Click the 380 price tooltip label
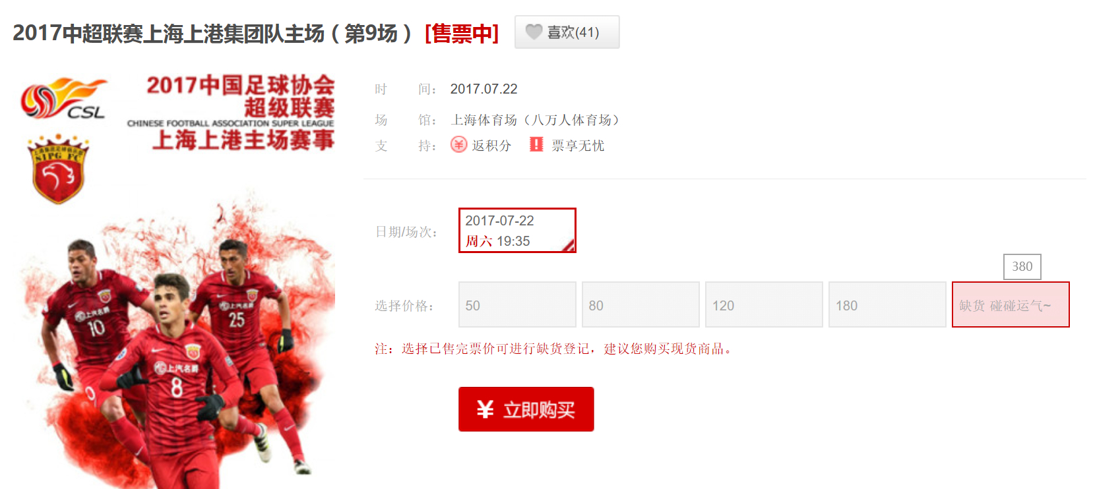 tap(1022, 267)
